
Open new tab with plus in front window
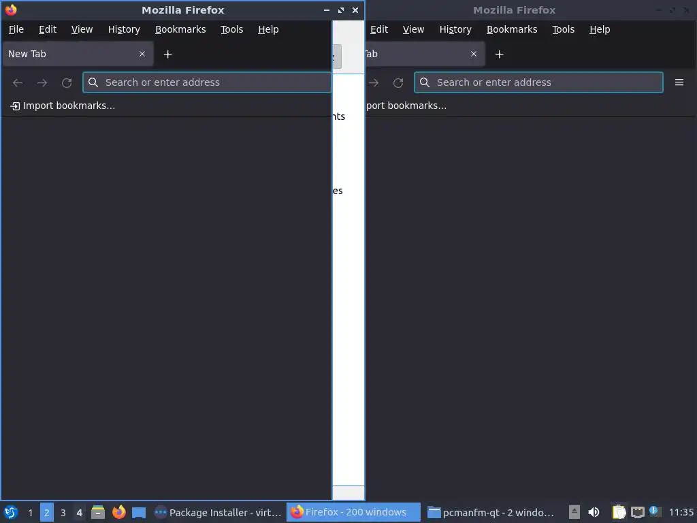(167, 54)
